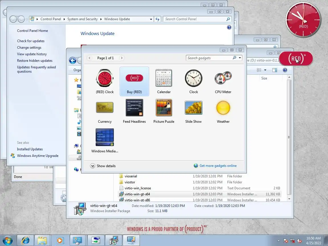Click the Control Panel taskbar button
The width and height of the screenshot is (328, 246).
click(77, 240)
